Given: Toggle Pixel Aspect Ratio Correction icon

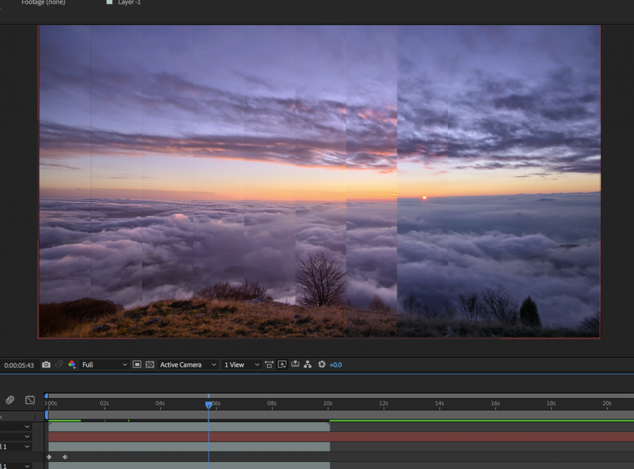Looking at the screenshot, I should click(269, 365).
